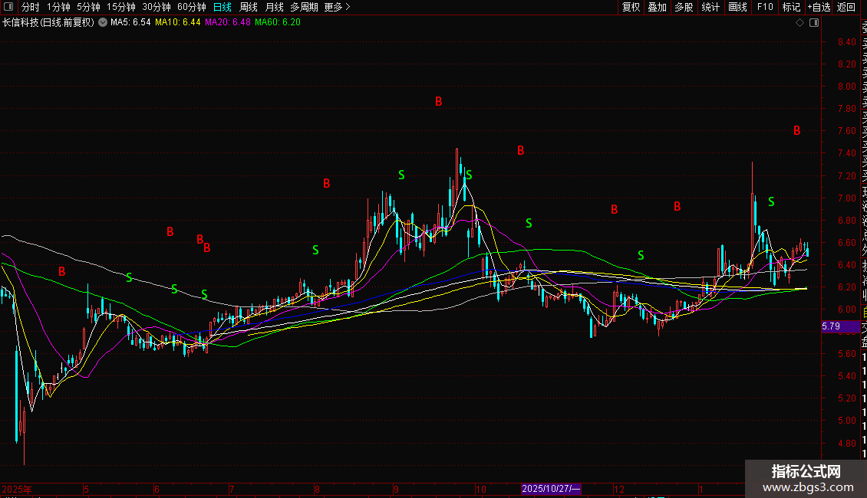The height and width of the screenshot is (498, 867).
Task: Select the 5分钟 period tab
Action: (88, 7)
